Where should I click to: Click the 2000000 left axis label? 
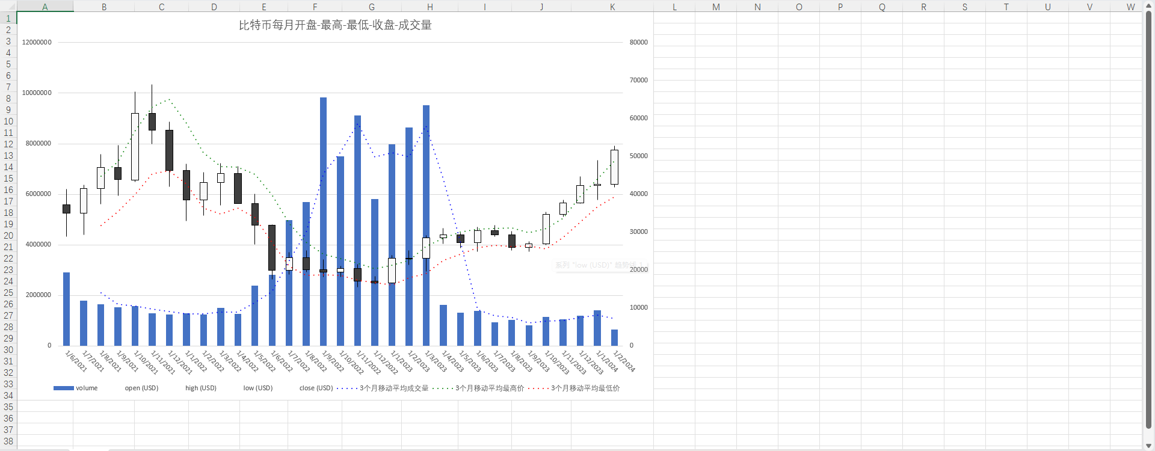38,295
